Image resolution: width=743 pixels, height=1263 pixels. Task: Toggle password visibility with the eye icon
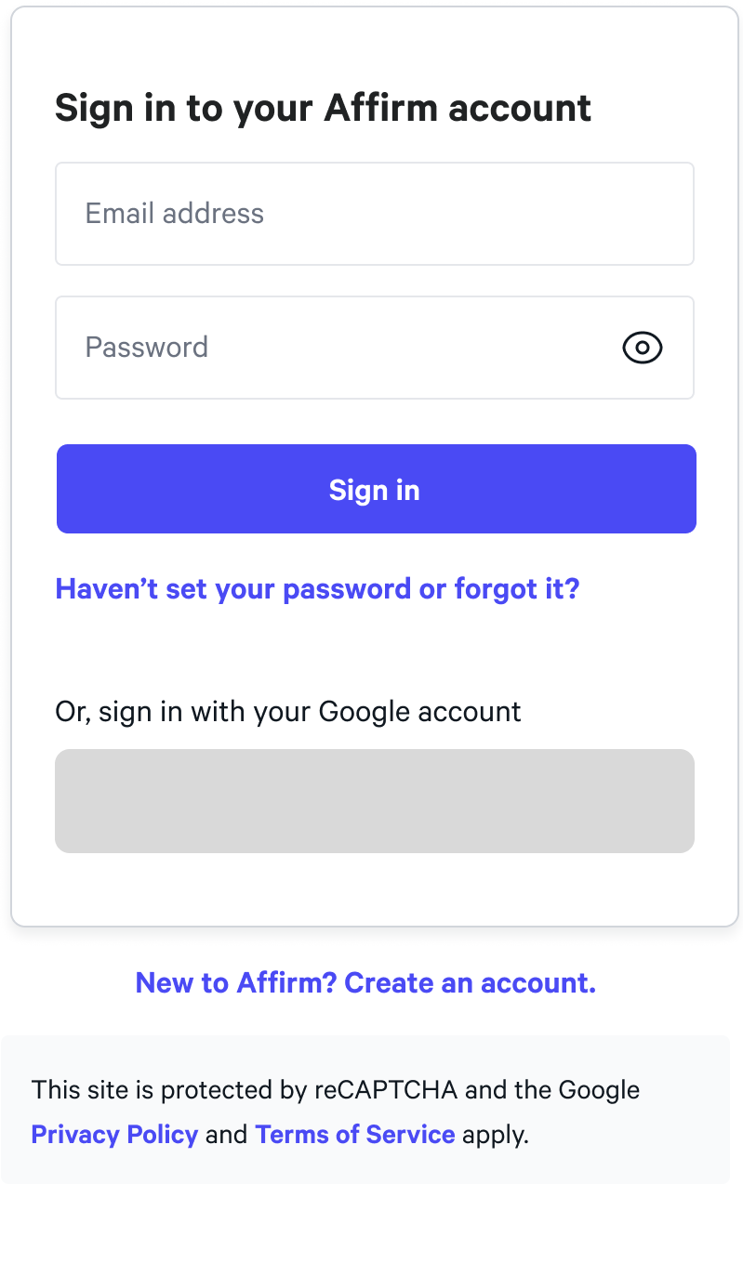click(642, 348)
